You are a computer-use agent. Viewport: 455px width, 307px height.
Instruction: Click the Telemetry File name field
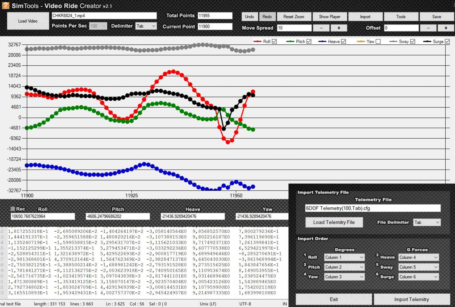tap(373, 208)
